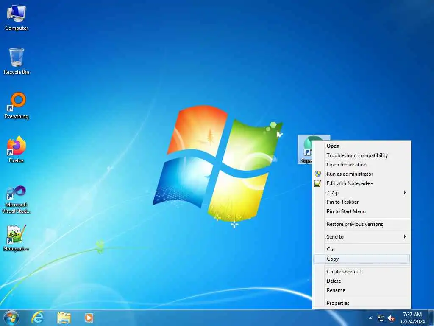434x326 pixels.
Task: Click the selected shortcut icon behind the menu
Action: coord(305,150)
